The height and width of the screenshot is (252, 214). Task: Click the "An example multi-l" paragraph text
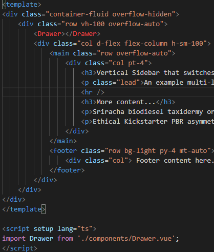pos(179,83)
